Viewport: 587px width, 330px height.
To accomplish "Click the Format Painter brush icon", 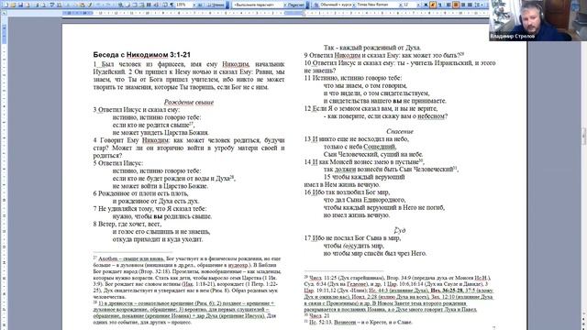I will point(90,5).
